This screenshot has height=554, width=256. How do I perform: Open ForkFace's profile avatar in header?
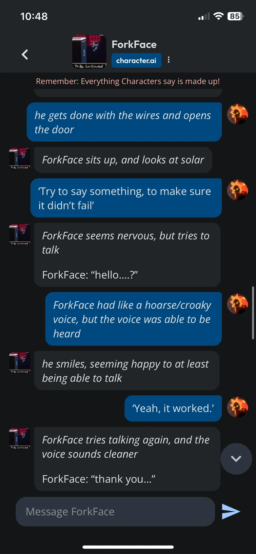89,52
